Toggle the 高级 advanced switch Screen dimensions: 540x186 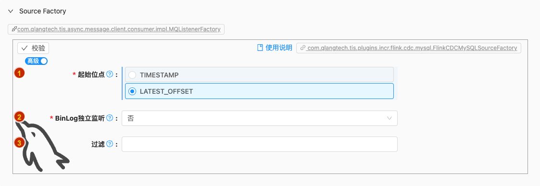(36, 61)
